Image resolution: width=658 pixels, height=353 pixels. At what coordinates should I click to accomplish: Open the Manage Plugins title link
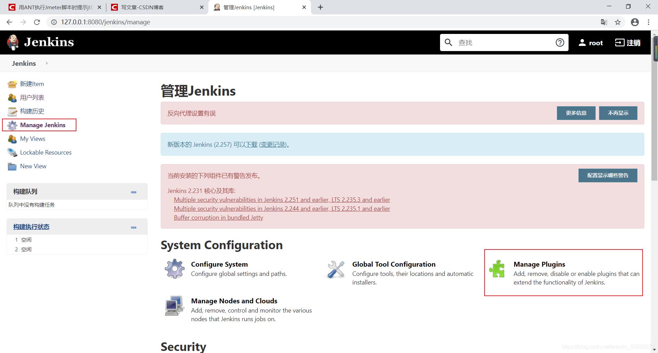pyautogui.click(x=539, y=264)
